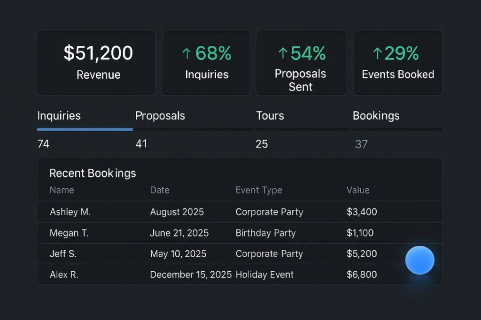Viewport: 481px width, 320px height.
Task: Open Ashley M.'s booking row
Action: pyautogui.click(x=70, y=212)
